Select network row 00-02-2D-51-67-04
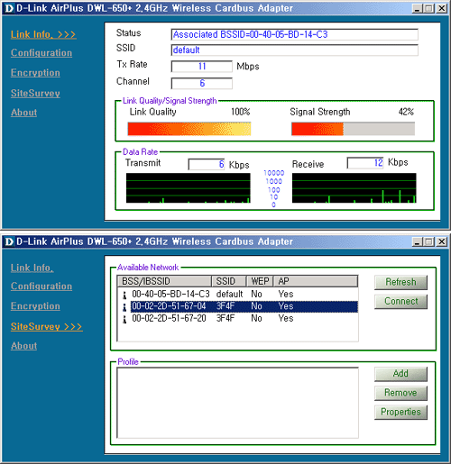451x464 pixels. (237, 306)
